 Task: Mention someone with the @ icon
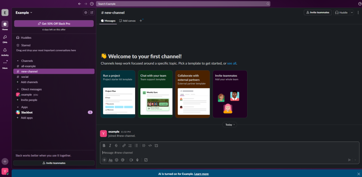pos(123,160)
